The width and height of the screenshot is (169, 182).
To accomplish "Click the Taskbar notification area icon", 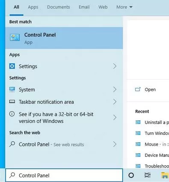I will pyautogui.click(x=12, y=101).
